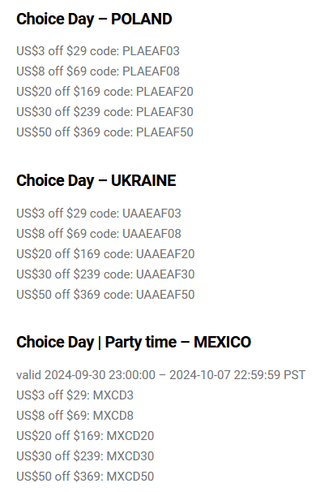Click the Choice Day – UKRAINE heading
316x492 pixels.
[96, 181]
